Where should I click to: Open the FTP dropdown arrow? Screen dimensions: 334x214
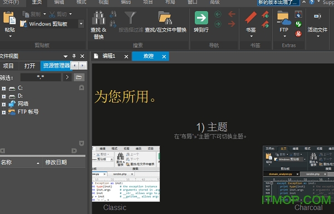coord(284,36)
